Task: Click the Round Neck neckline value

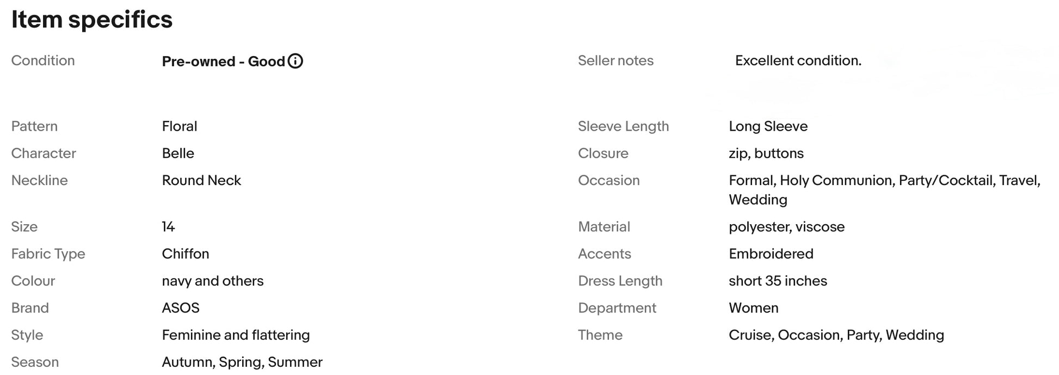Action: coord(201,181)
